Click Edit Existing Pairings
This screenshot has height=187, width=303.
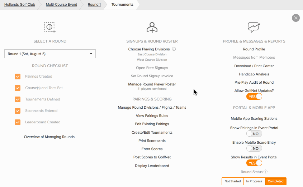152,124
